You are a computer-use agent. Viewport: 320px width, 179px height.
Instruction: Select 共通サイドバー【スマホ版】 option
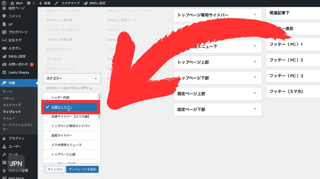tap(70, 116)
